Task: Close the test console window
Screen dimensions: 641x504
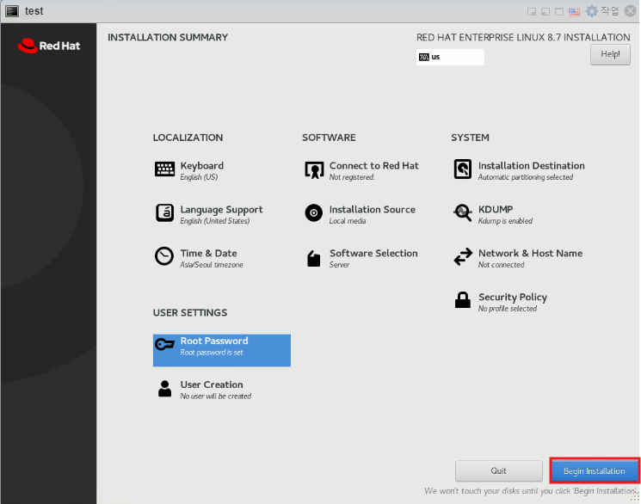Action: [631, 11]
